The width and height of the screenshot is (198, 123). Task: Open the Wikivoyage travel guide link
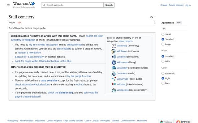click(x=123, y=79)
